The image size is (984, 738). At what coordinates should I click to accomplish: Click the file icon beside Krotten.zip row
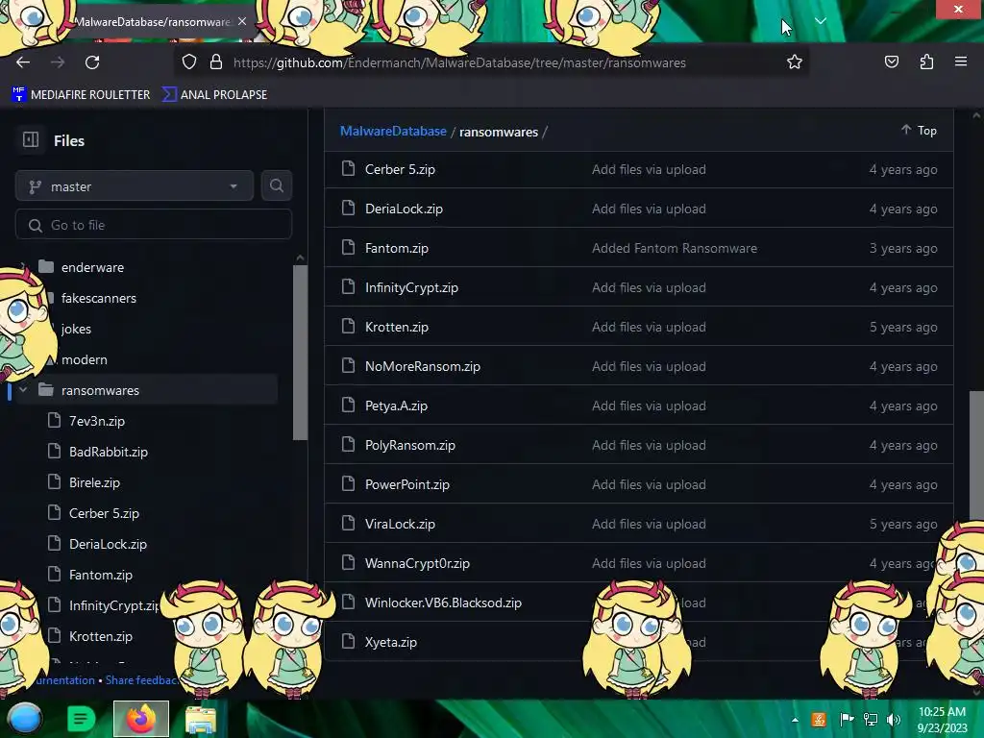348,327
